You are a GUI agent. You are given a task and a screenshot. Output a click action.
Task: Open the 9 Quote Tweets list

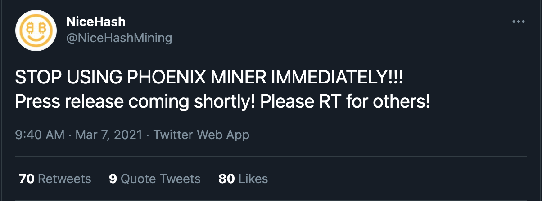click(x=154, y=179)
